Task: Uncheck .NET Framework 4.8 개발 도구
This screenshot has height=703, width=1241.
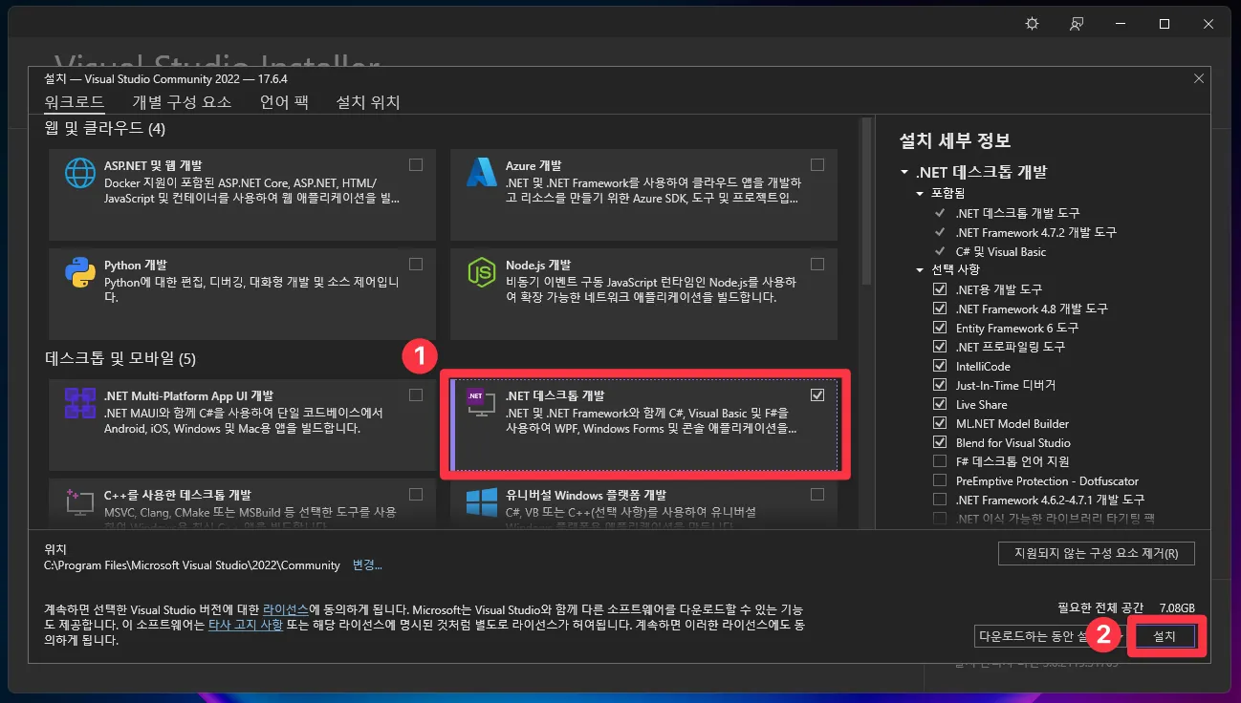Action: (x=939, y=309)
